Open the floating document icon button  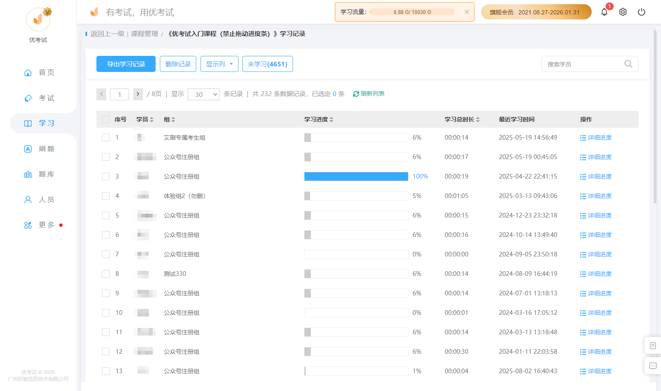click(653, 346)
